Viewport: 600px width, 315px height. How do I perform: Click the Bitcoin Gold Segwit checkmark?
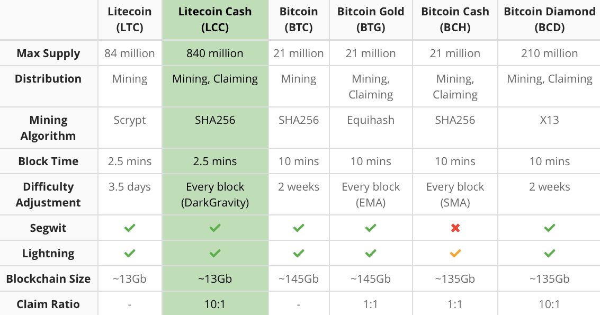click(x=371, y=228)
